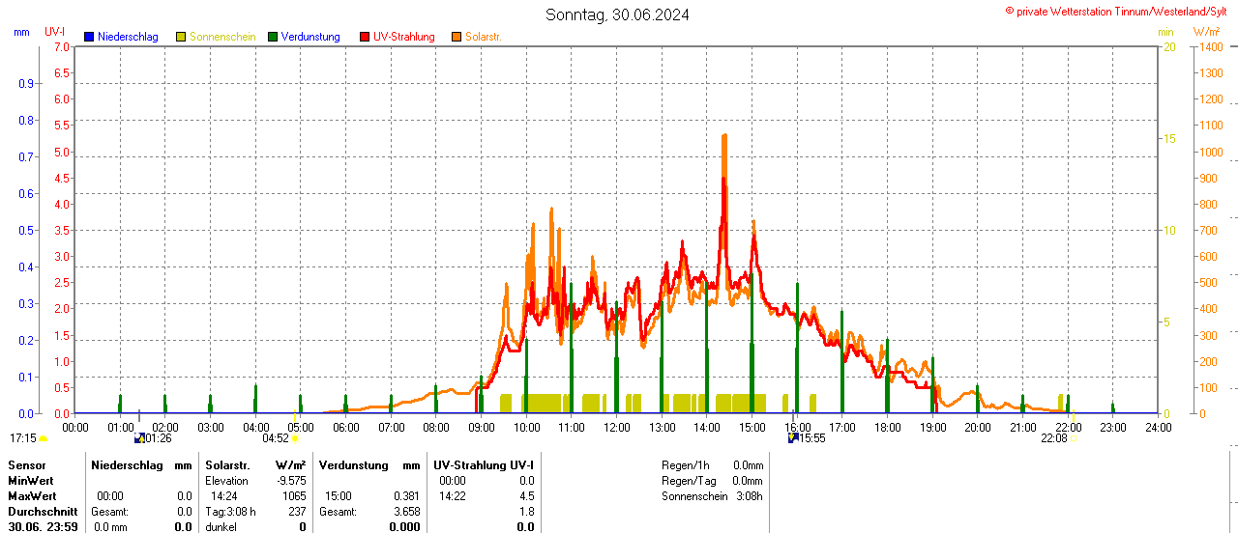Click the moon icon beside 01:26
Viewport: 1238px width, 533px height.
tap(139, 438)
